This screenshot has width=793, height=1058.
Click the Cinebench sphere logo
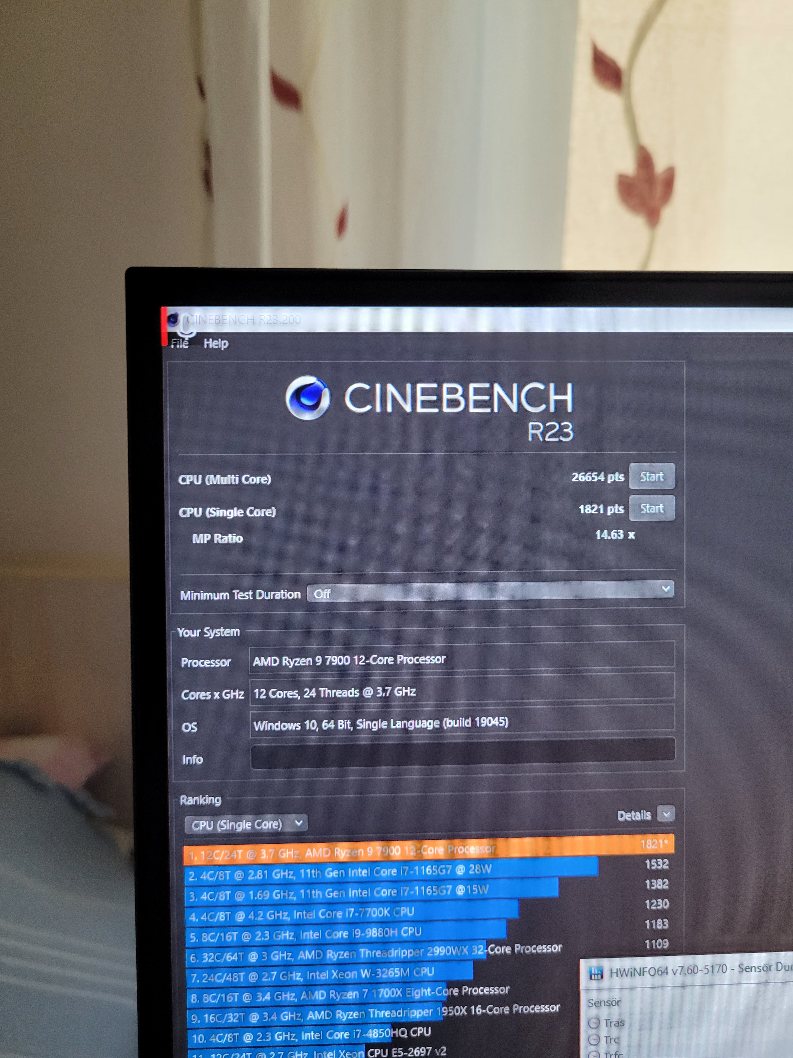(307, 398)
